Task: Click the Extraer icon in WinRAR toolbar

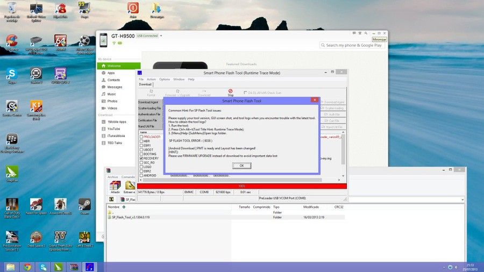Action: click(130, 187)
